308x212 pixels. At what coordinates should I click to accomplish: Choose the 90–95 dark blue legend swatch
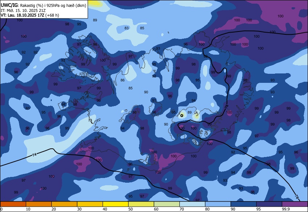(x=244, y=204)
